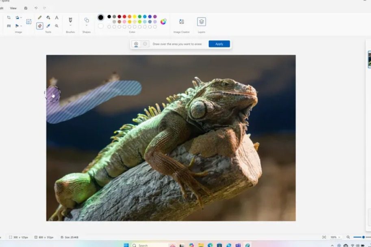
Task: Select the Magnifier tool
Action: pyautogui.click(x=56, y=26)
